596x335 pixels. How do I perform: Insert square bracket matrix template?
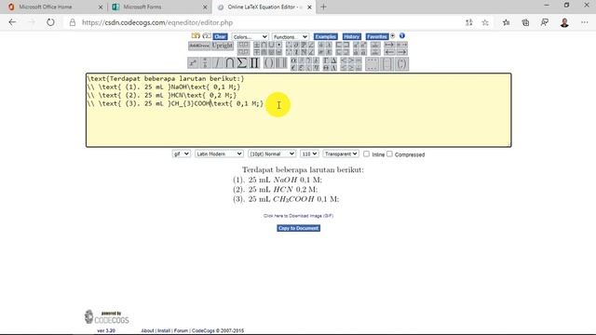[x=387, y=64]
